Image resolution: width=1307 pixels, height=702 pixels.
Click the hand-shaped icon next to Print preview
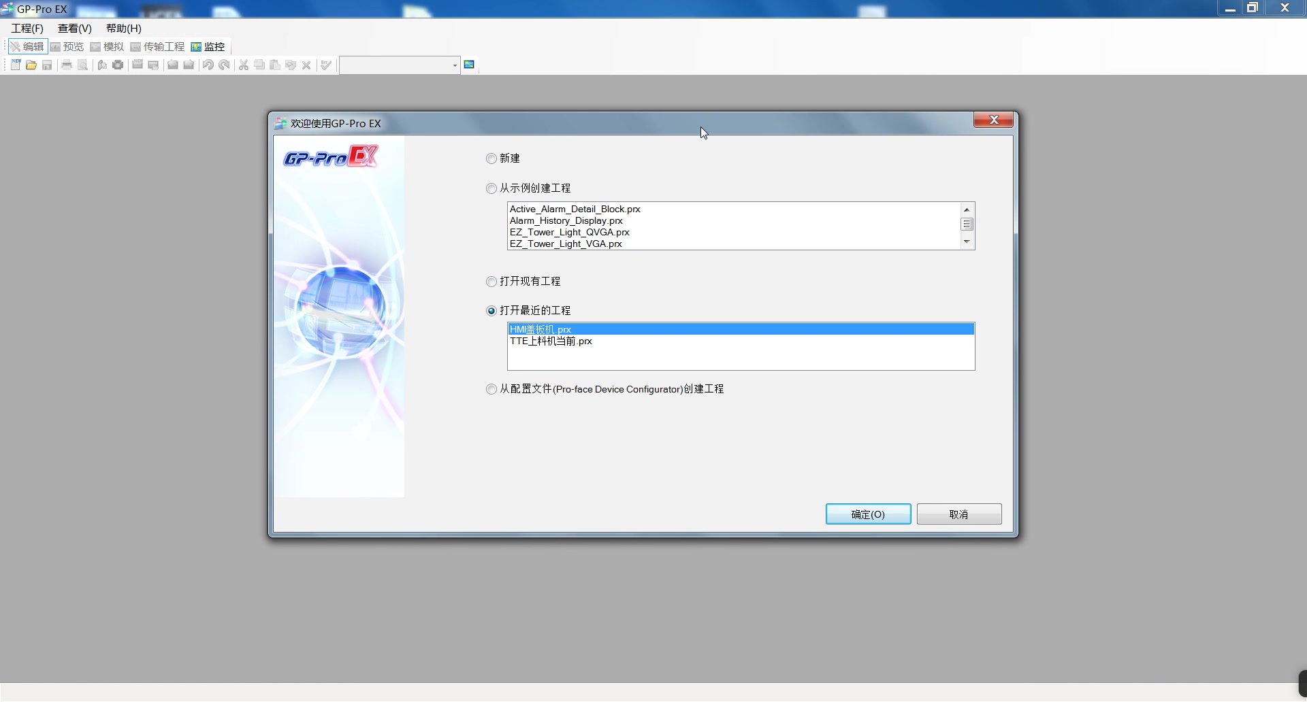(x=102, y=65)
